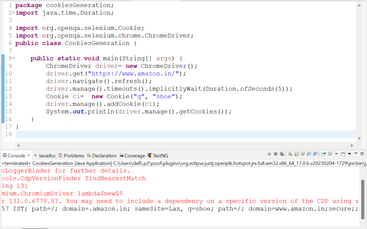This screenshot has width=367, height=229.
Task: Maximize the Console view panel
Action: pyautogui.click(x=362, y=154)
